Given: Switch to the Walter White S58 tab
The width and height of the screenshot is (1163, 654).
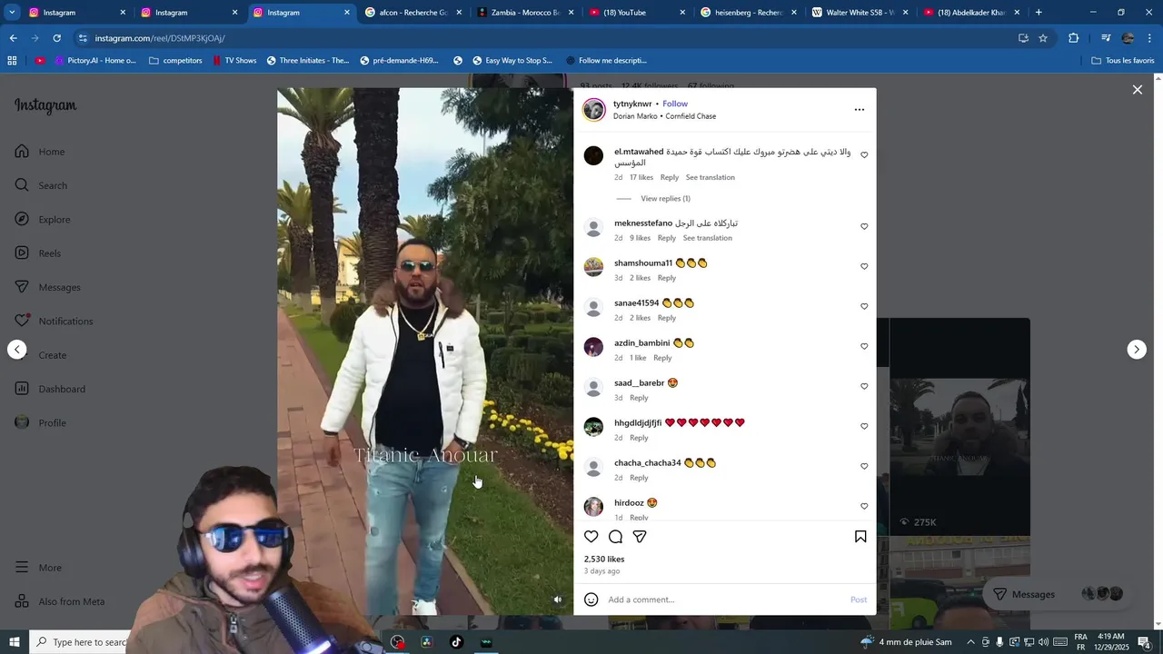Looking at the screenshot, I should (860, 13).
